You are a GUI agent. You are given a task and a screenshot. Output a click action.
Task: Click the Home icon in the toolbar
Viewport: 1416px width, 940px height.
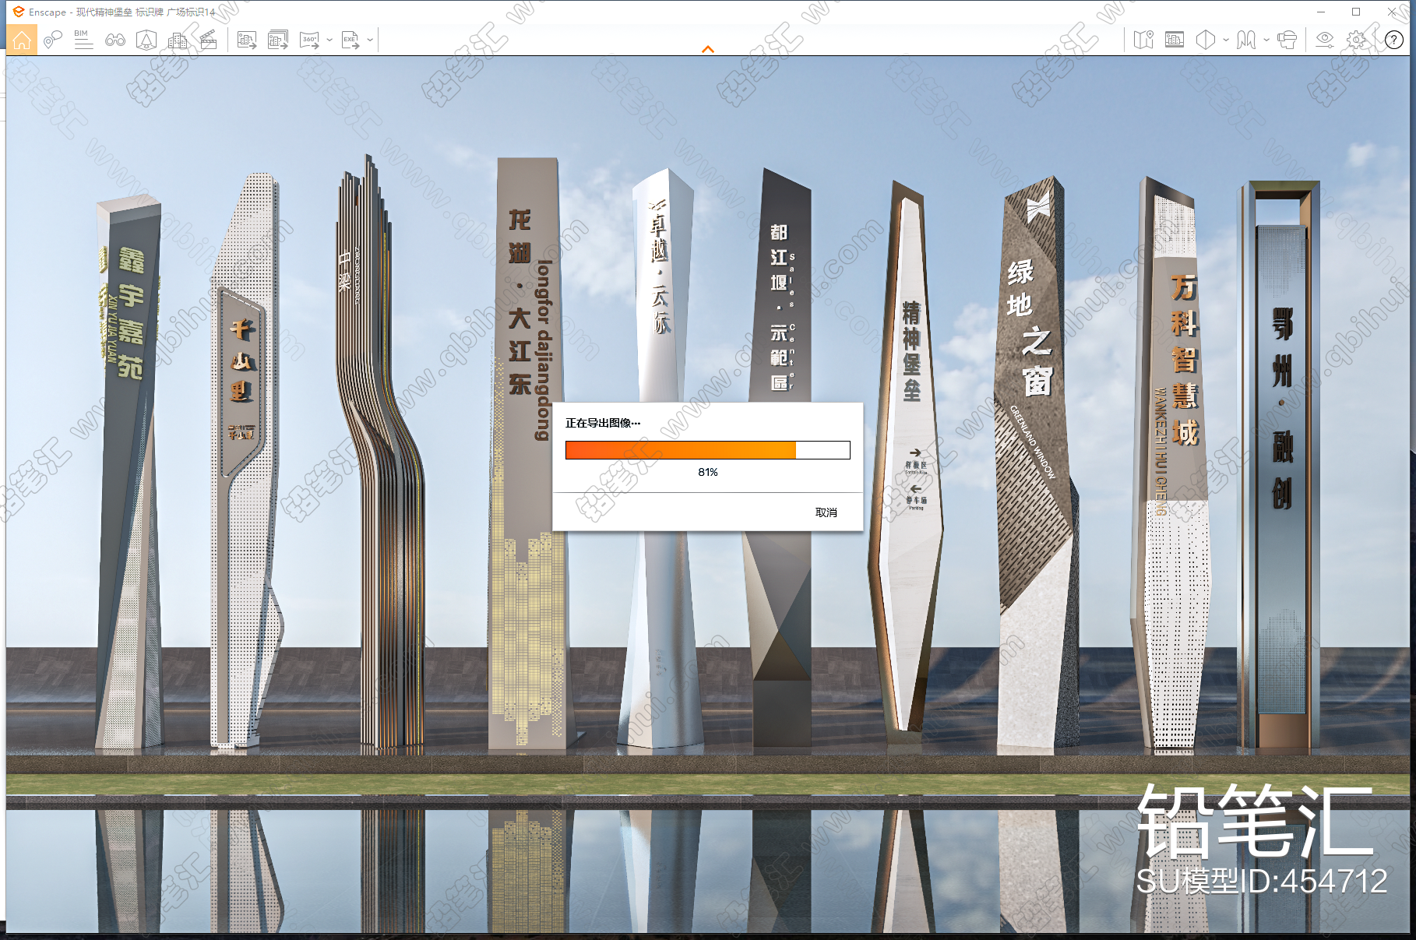coord(21,40)
